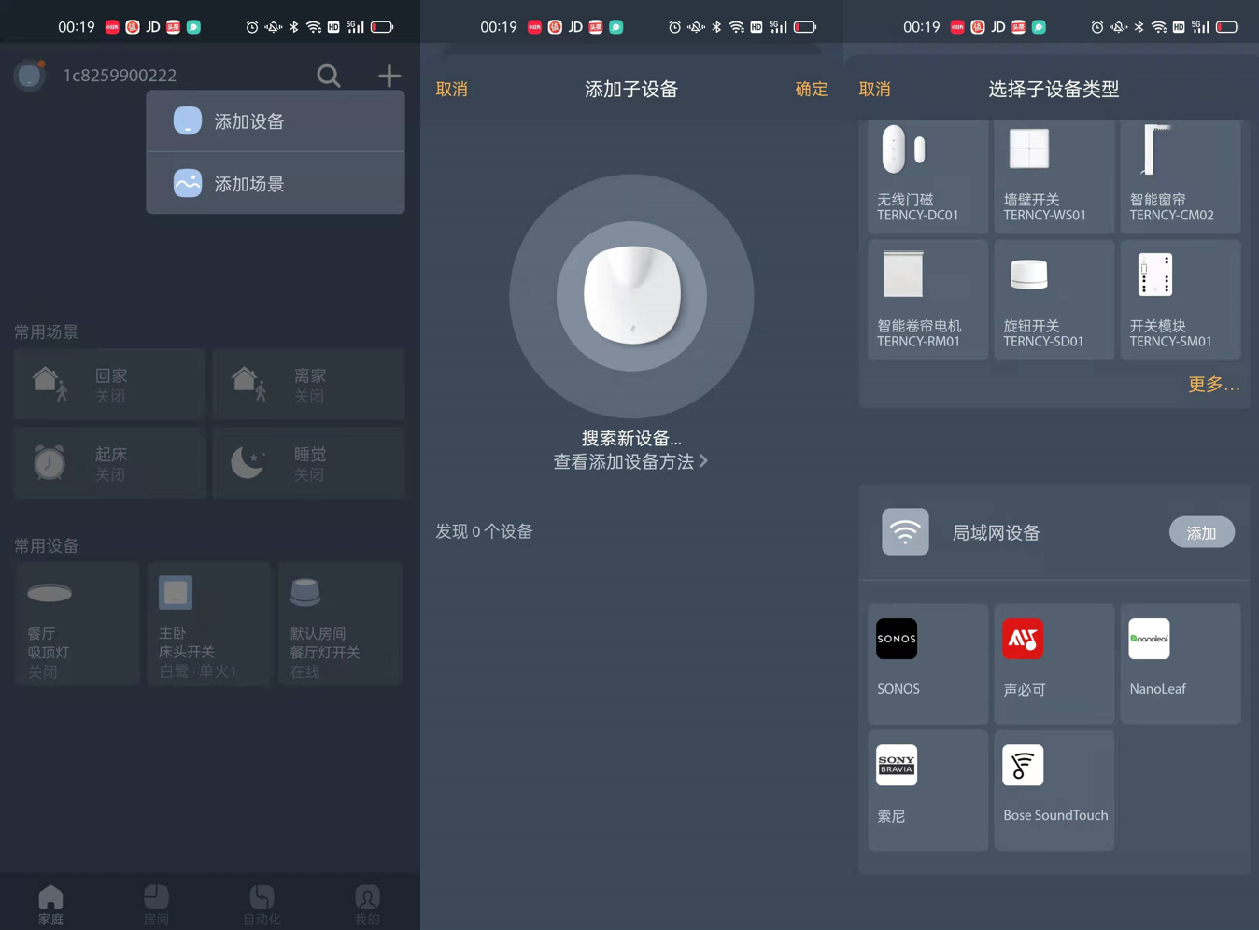Switch to the 家庭 tab
Image resolution: width=1259 pixels, height=930 pixels.
click(x=51, y=904)
